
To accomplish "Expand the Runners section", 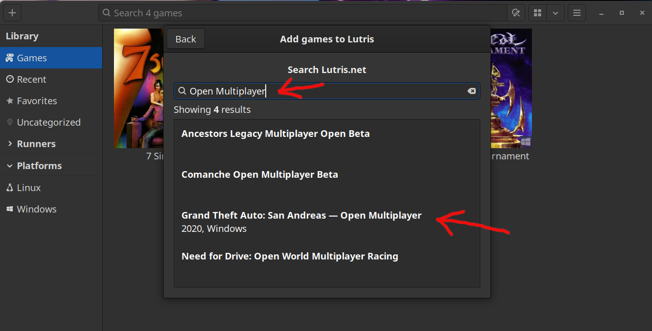I will pyautogui.click(x=51, y=144).
